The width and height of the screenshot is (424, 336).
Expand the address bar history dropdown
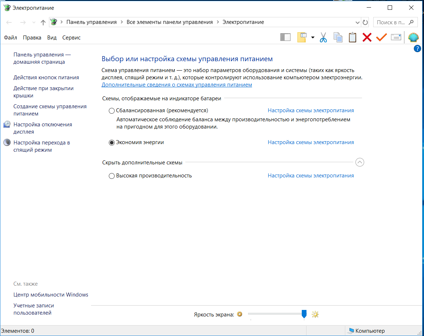[357, 22]
